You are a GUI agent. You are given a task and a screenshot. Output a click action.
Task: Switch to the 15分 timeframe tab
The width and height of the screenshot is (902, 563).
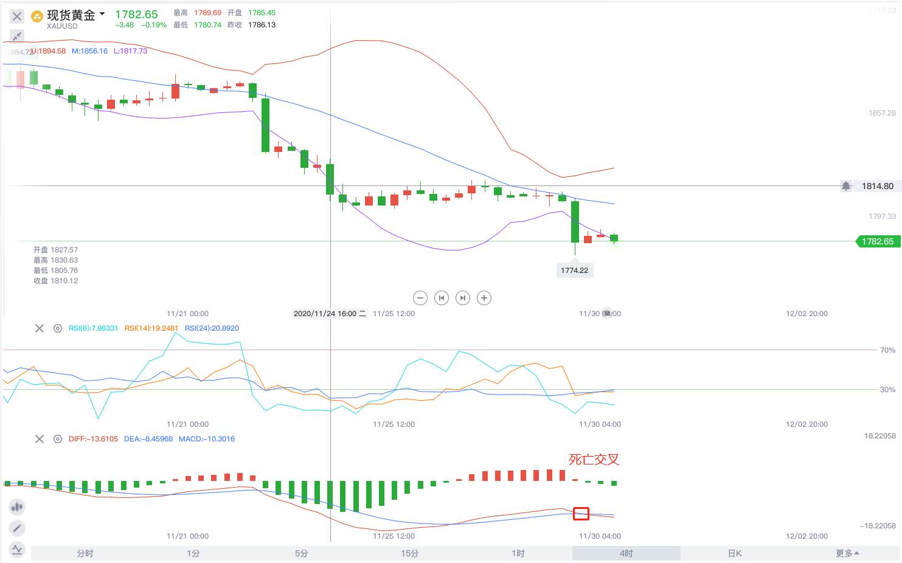[410, 553]
